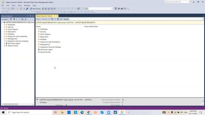Select Always On High Availability in tree
Screen dimensions: 205x115
tap(18, 36)
